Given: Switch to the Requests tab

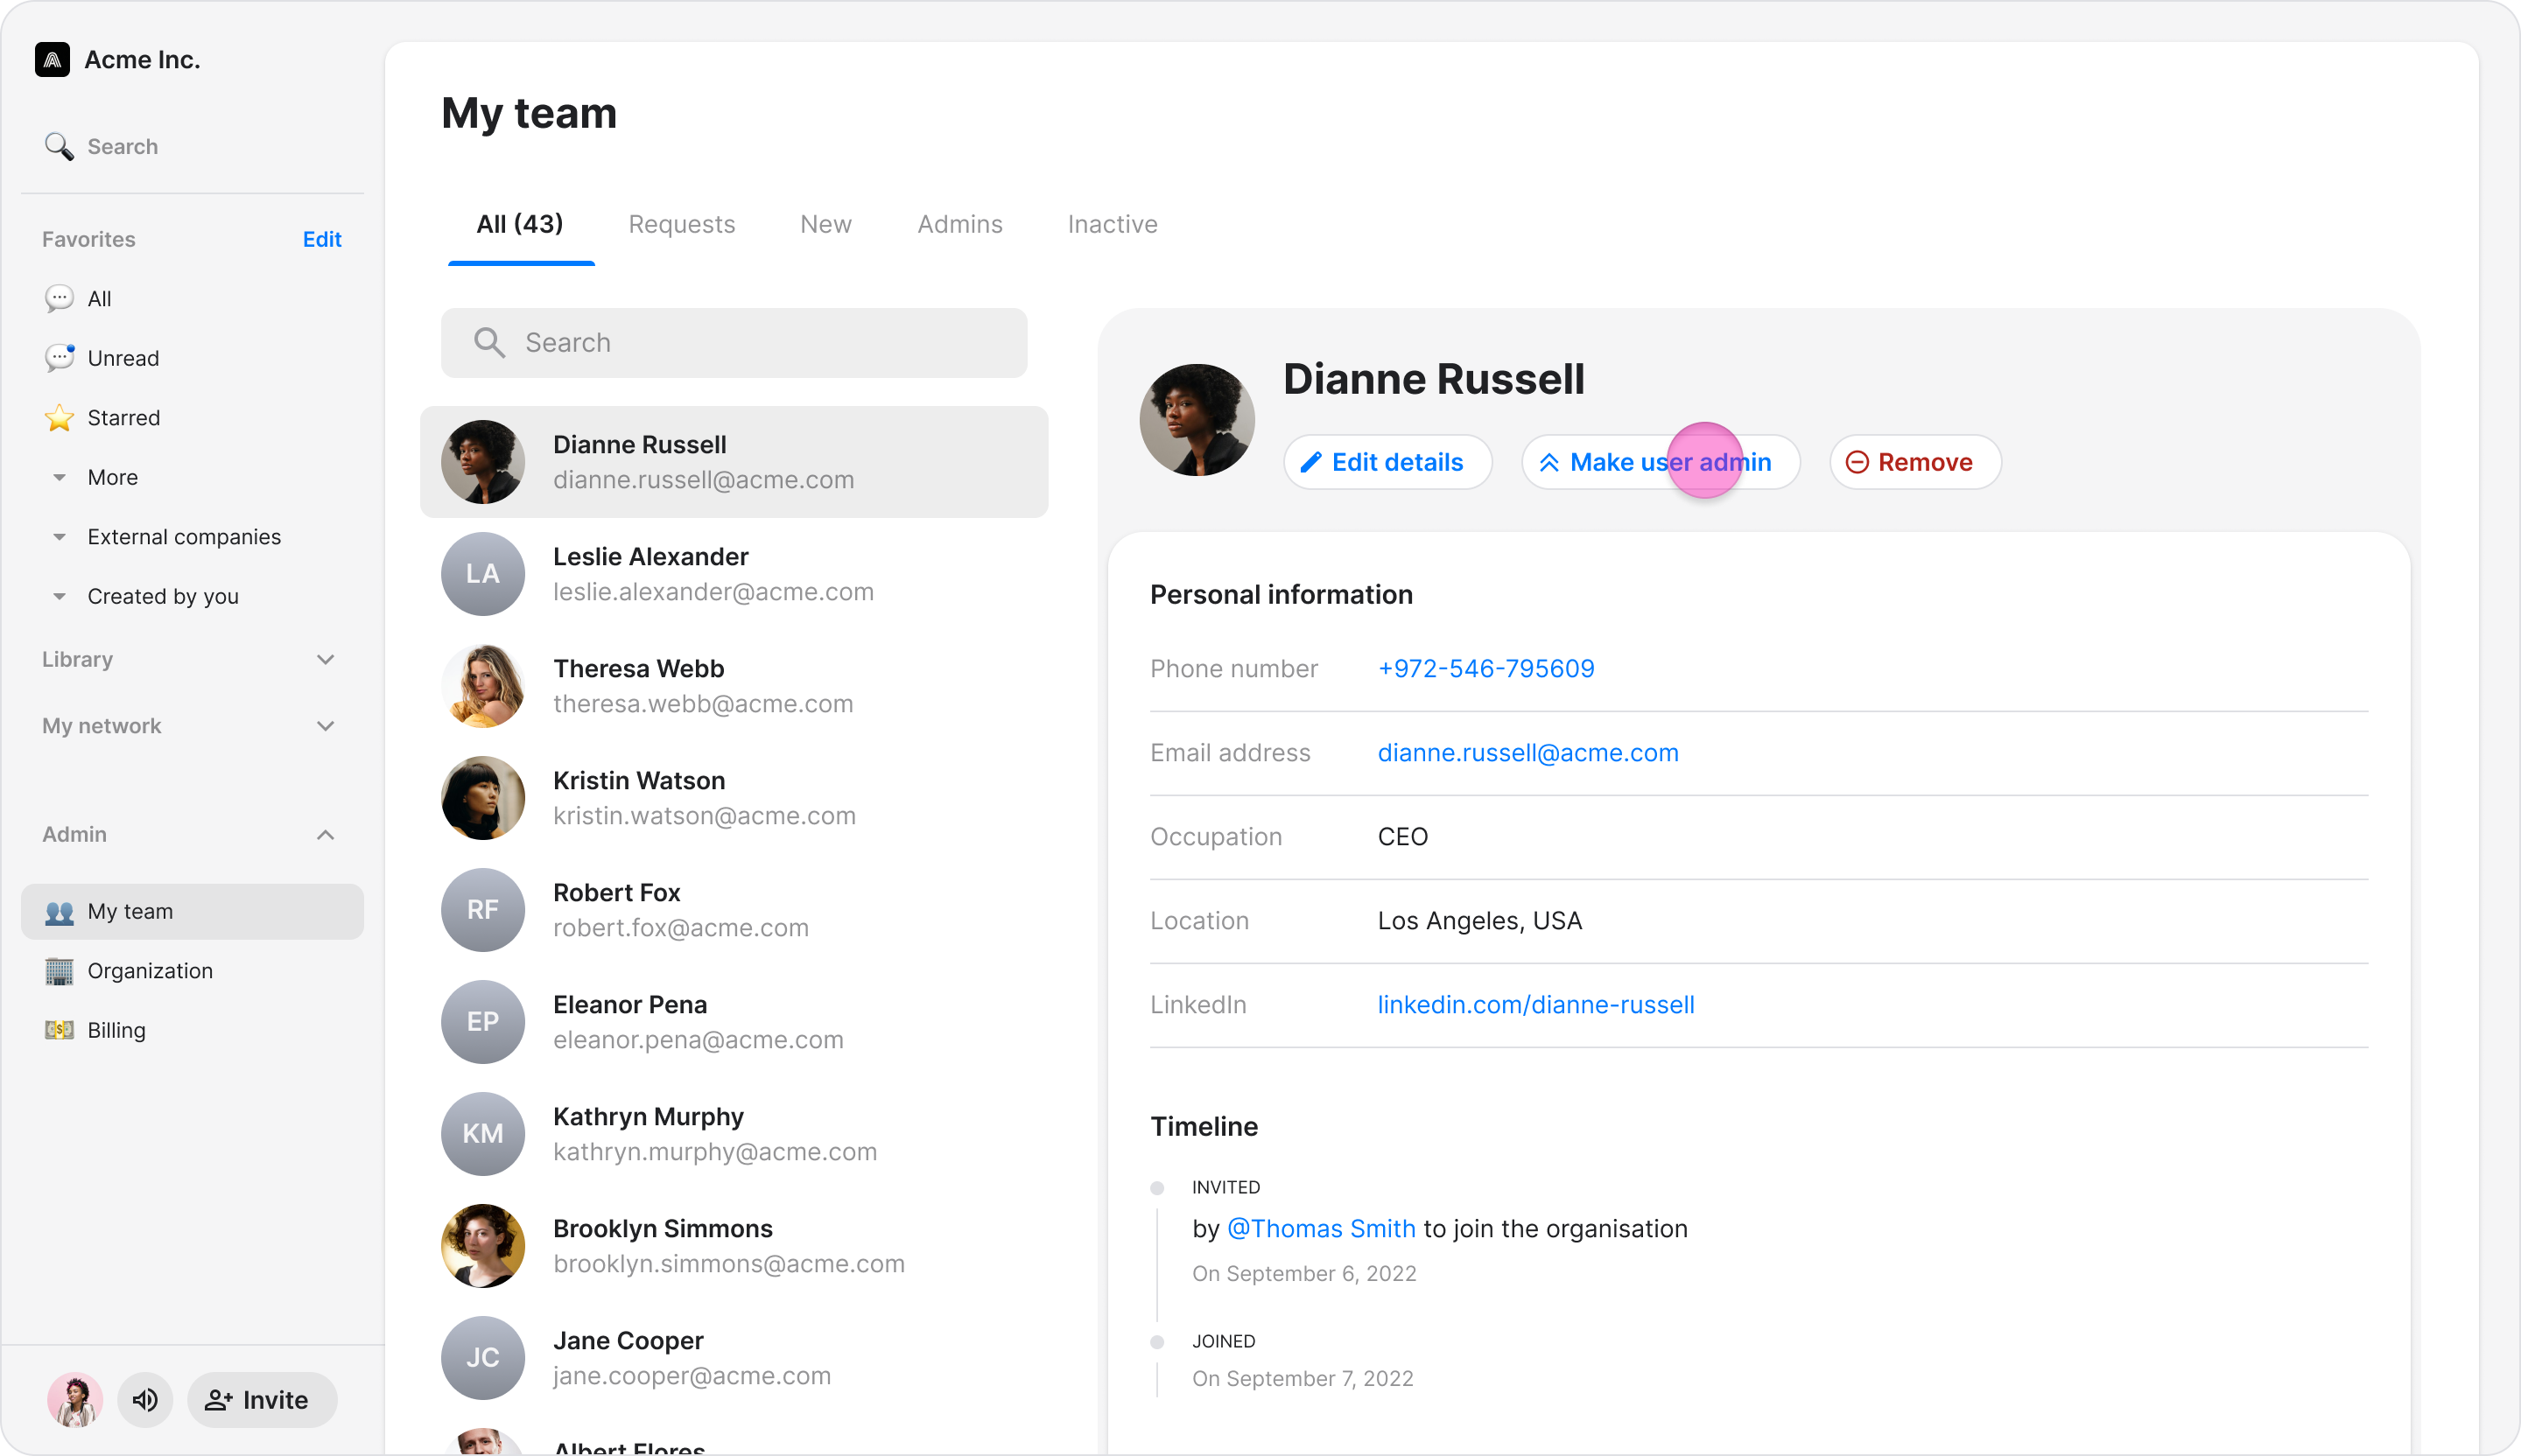Looking at the screenshot, I should click(681, 224).
